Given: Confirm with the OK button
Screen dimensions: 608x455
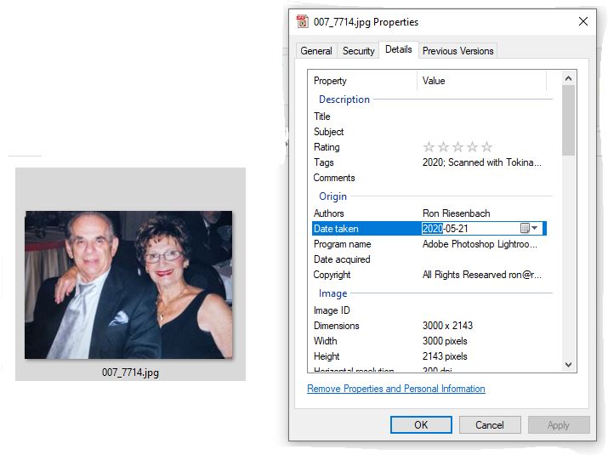Looking at the screenshot, I should (421, 425).
